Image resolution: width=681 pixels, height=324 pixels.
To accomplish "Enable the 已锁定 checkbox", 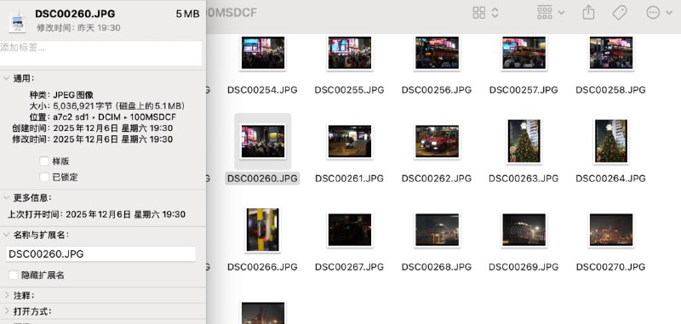I will (x=44, y=177).
